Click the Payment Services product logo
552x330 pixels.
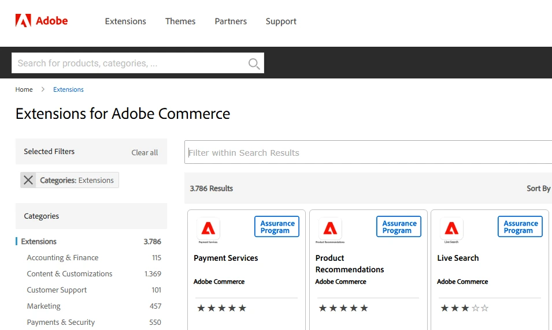coord(208,231)
